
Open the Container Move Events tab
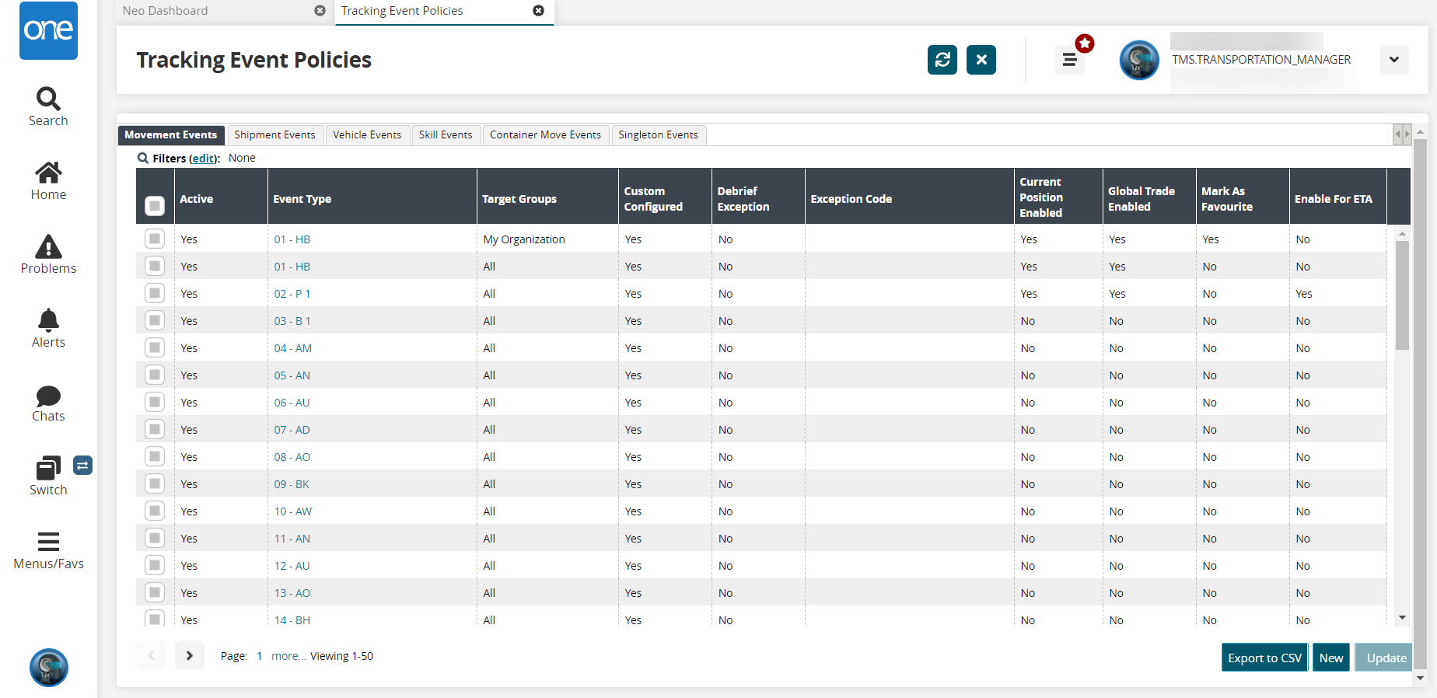pyautogui.click(x=544, y=135)
